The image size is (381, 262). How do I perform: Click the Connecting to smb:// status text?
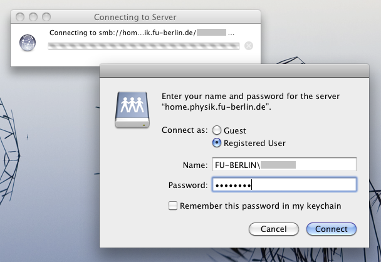(x=142, y=33)
